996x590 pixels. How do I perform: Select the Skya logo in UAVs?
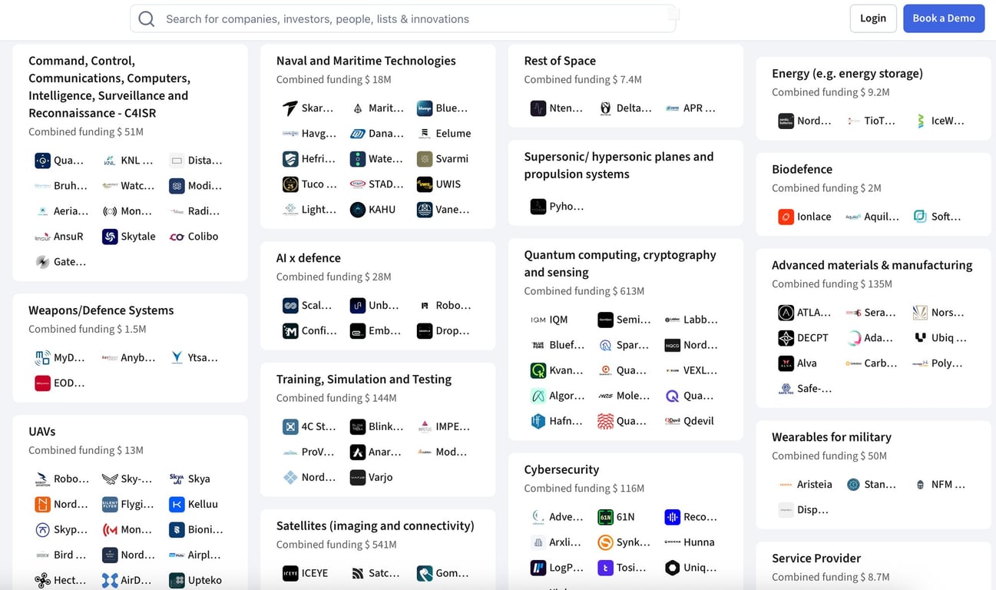[x=177, y=479]
